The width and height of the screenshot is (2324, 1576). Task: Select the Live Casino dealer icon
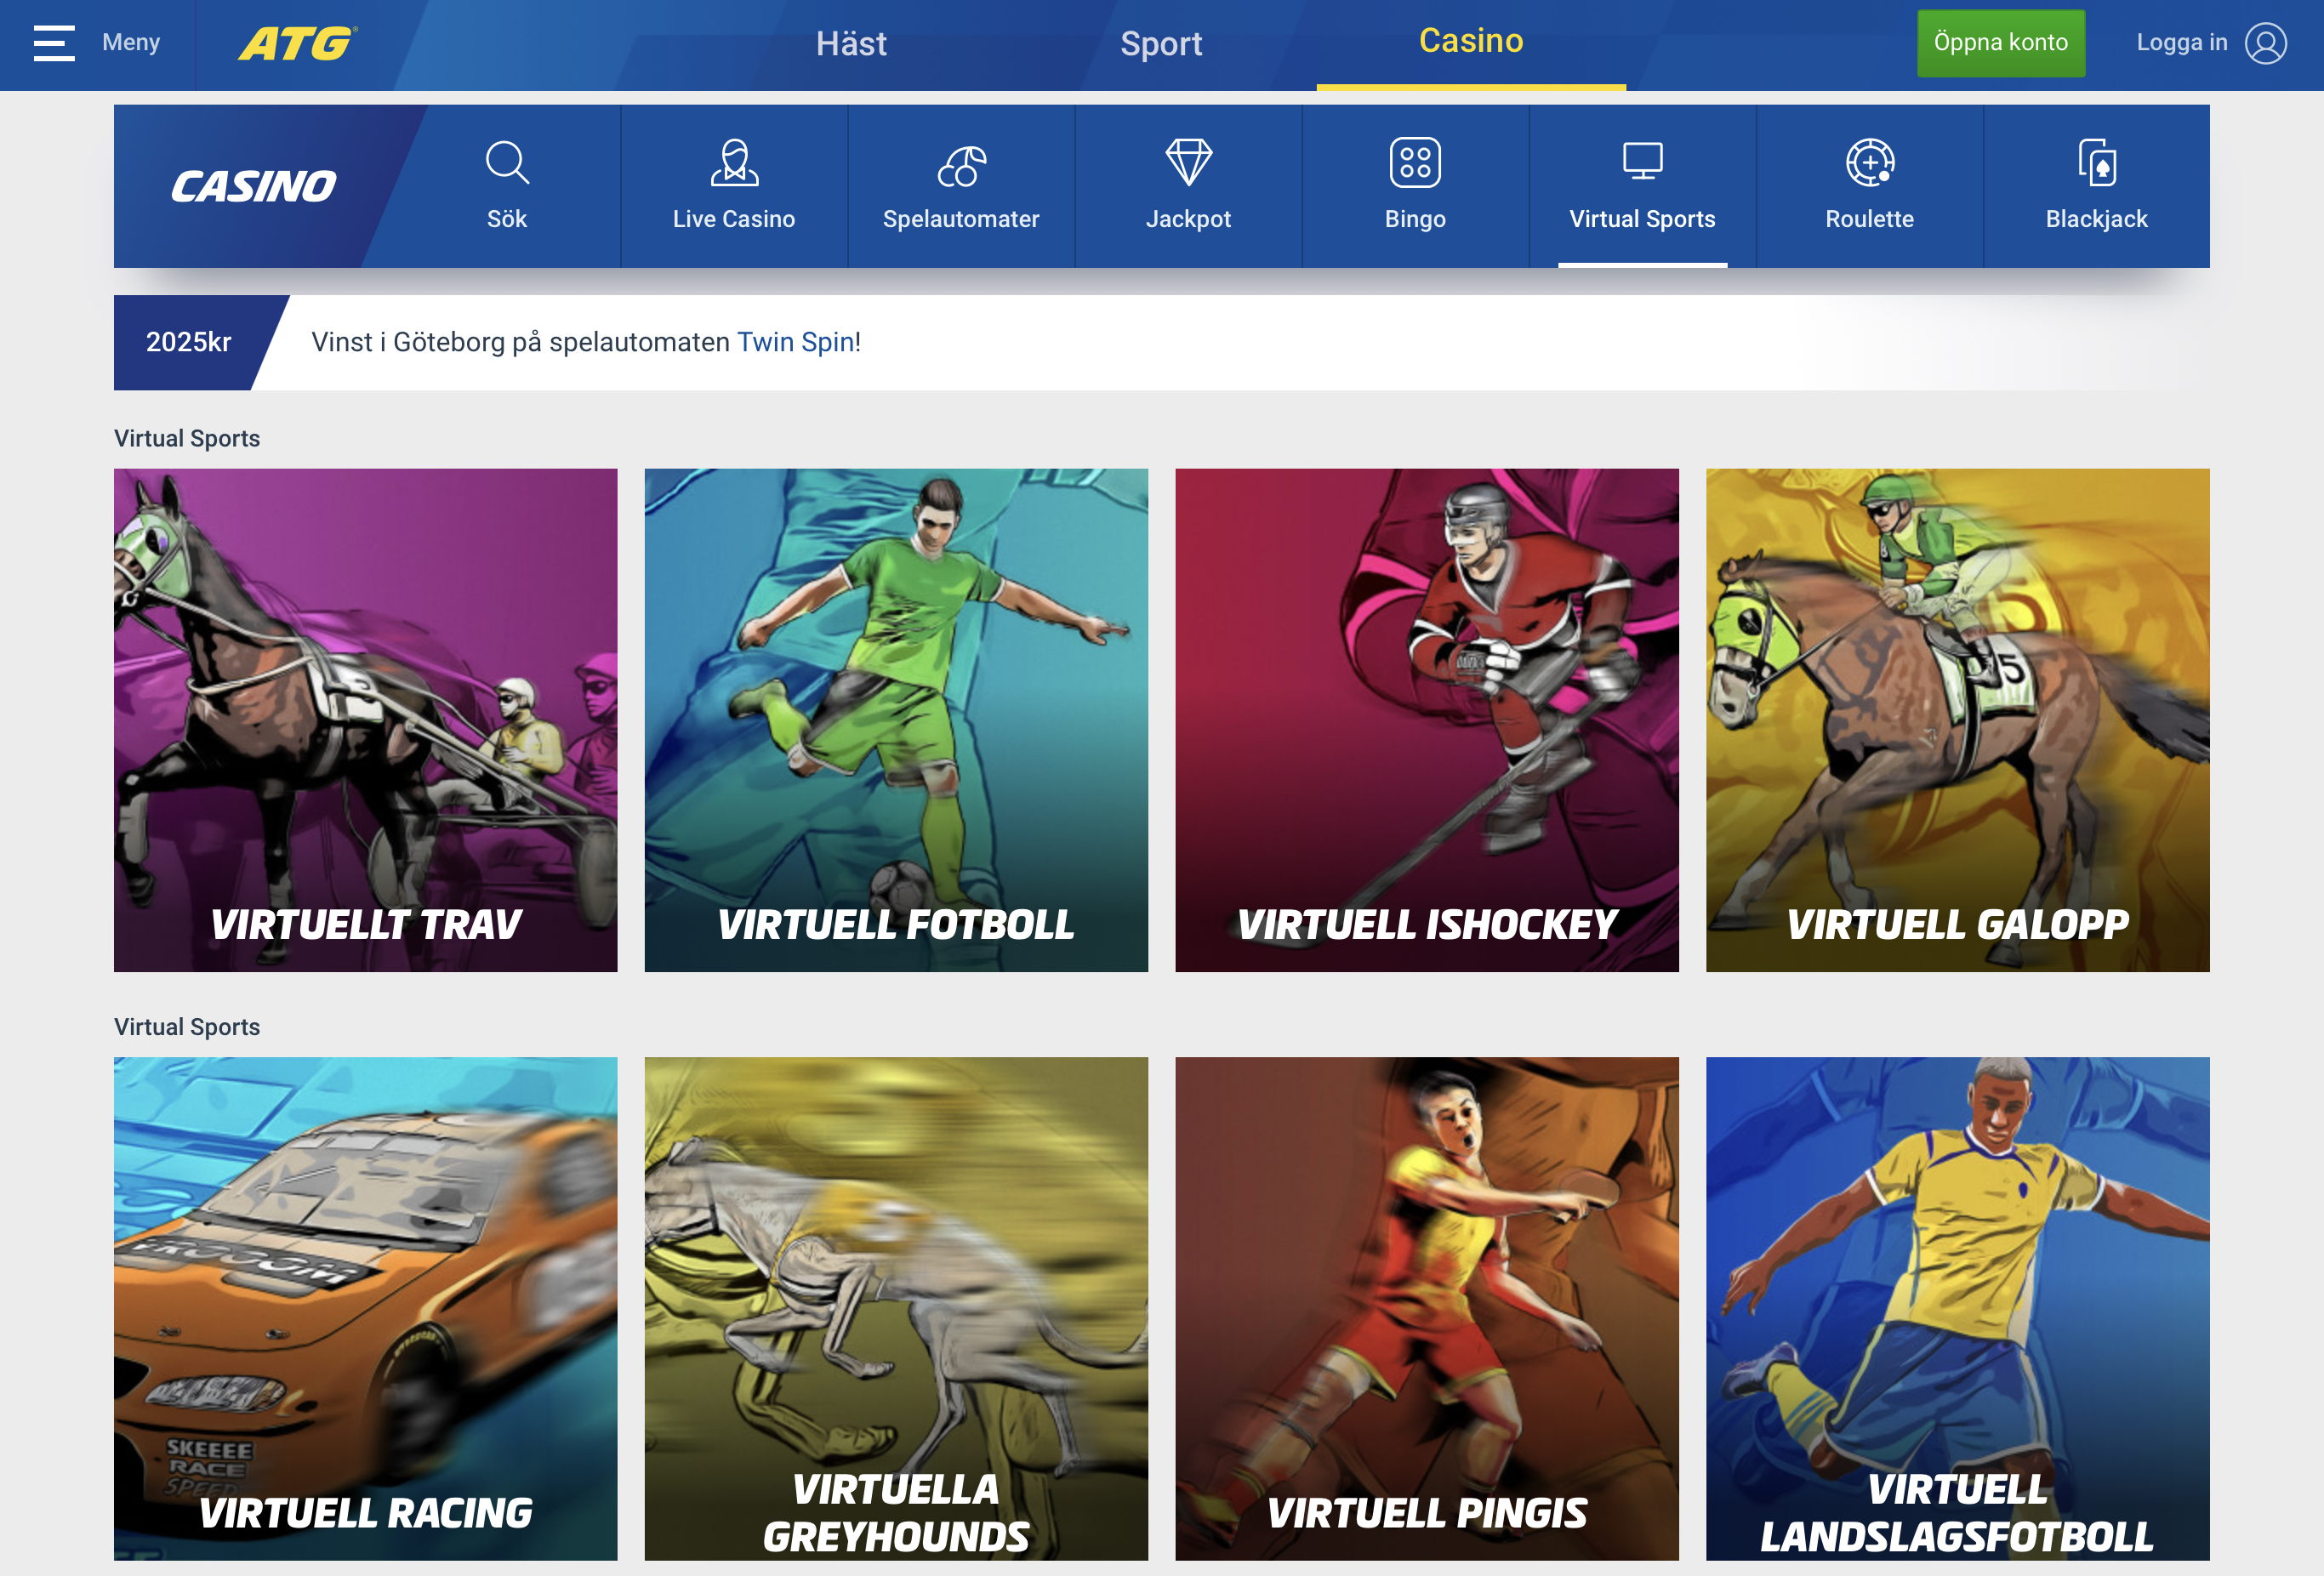734,162
